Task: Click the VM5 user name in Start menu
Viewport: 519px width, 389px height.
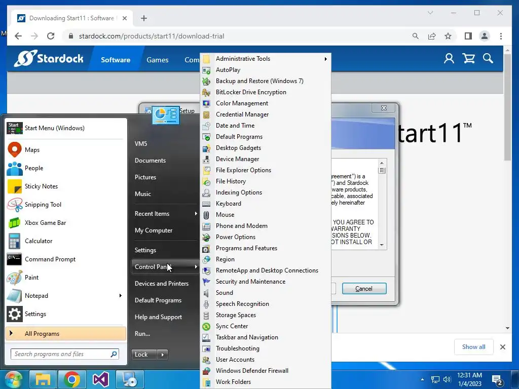Action: (141, 144)
